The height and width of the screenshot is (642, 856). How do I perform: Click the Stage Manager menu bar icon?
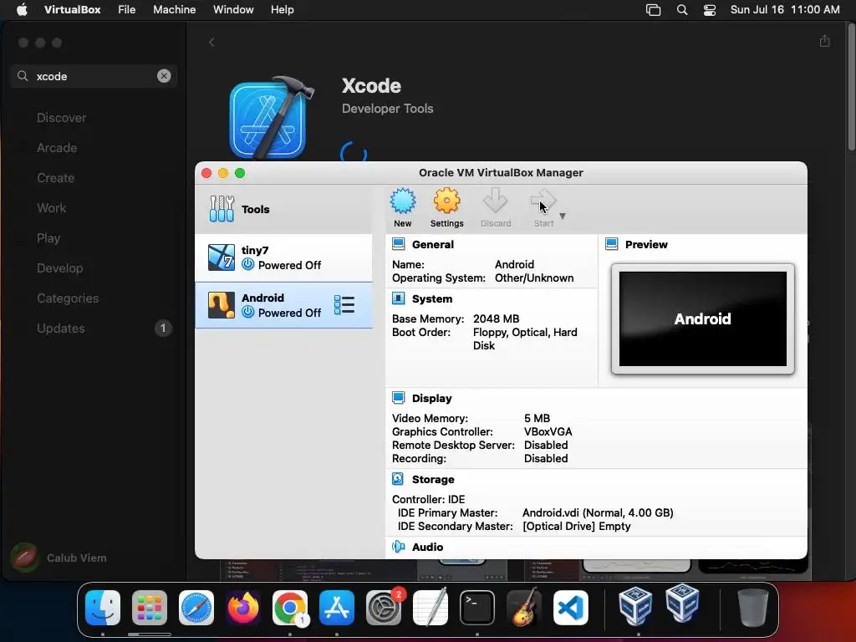pyautogui.click(x=653, y=10)
